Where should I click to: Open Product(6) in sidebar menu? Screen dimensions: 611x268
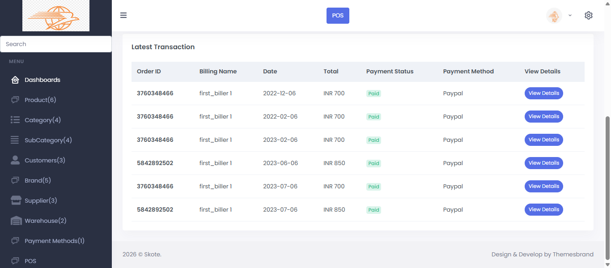40,100
